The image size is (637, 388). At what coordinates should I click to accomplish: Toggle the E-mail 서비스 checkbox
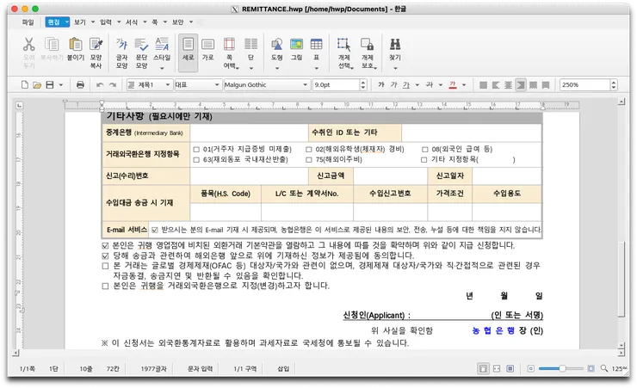[x=154, y=230]
